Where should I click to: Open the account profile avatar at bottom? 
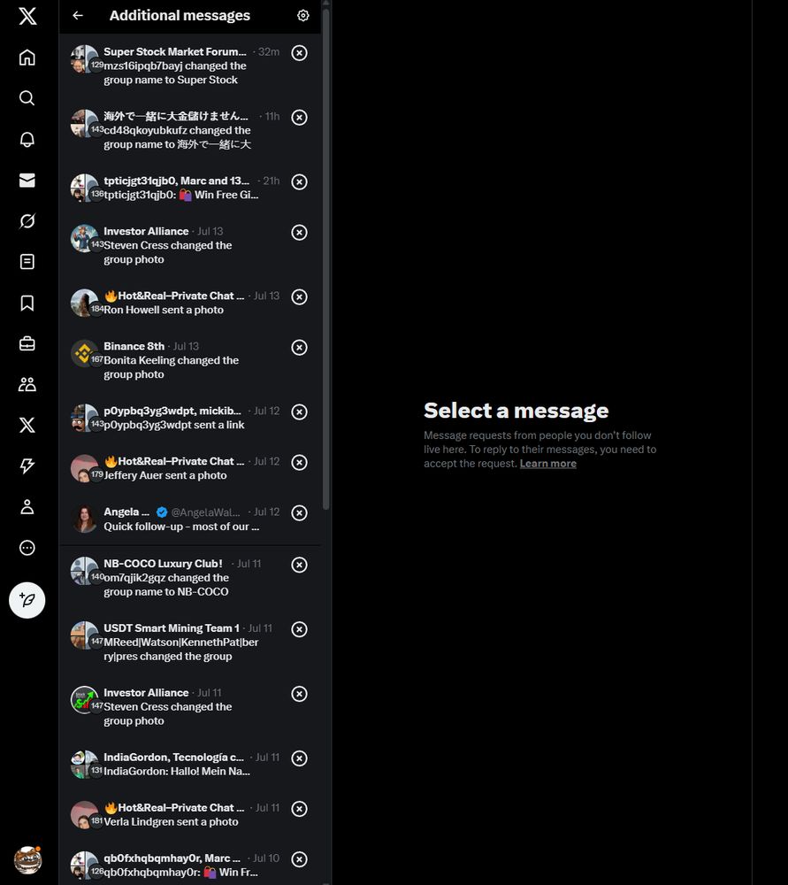[27, 859]
